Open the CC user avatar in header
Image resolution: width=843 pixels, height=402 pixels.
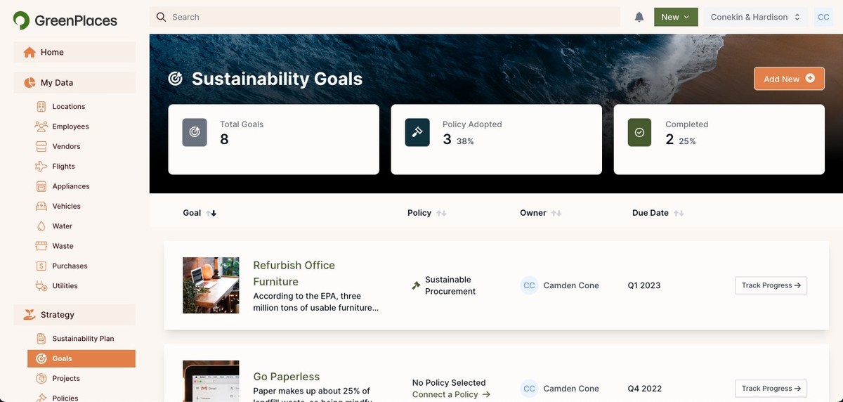click(x=823, y=17)
